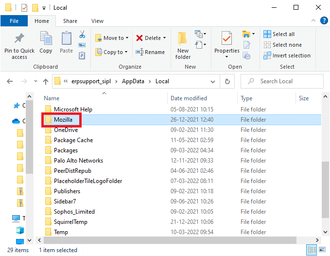Refresh the Local folder view
The width and height of the screenshot is (330, 256).
point(227,81)
